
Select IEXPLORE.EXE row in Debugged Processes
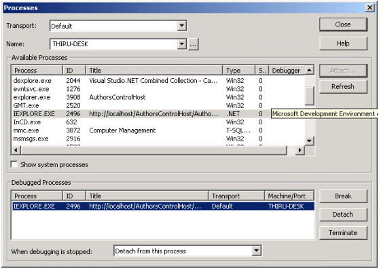click(x=163, y=206)
